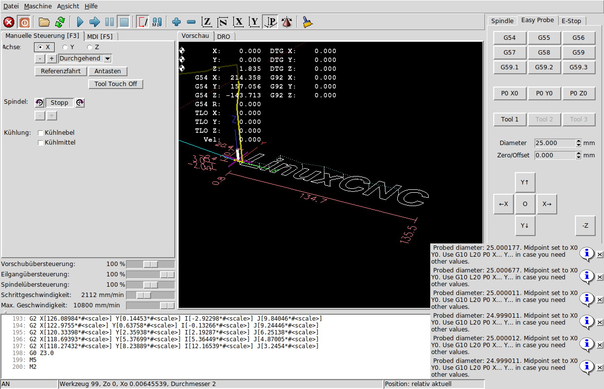Pause program execution icon

click(110, 22)
